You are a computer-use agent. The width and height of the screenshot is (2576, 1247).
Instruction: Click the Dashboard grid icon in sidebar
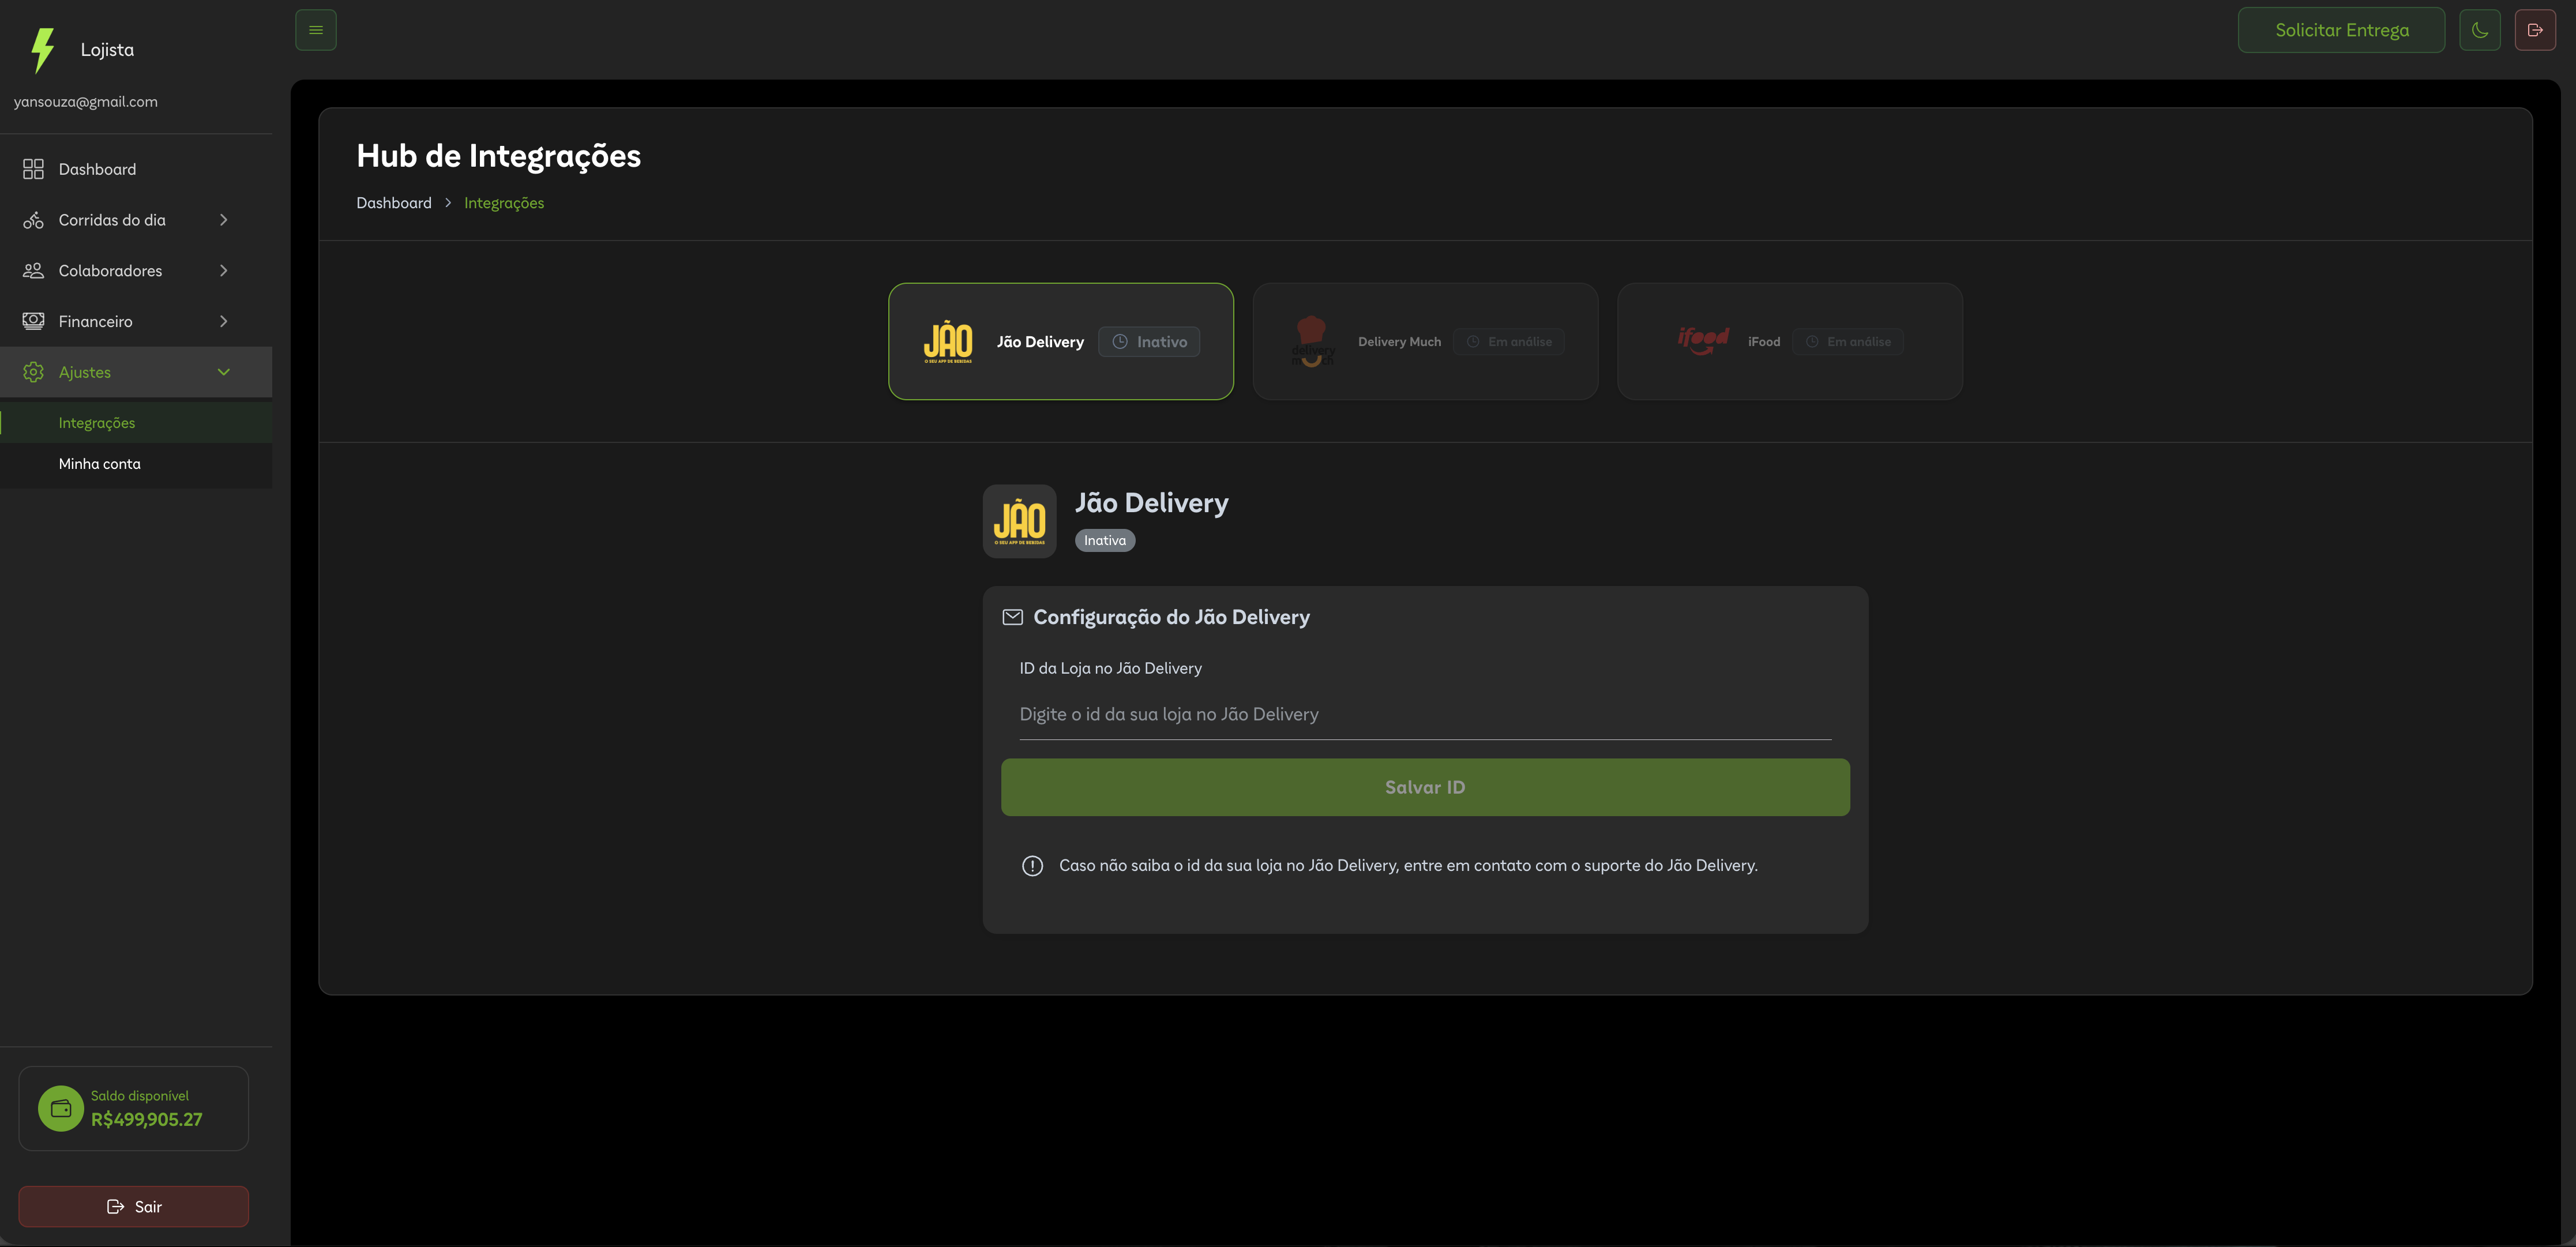[33, 169]
